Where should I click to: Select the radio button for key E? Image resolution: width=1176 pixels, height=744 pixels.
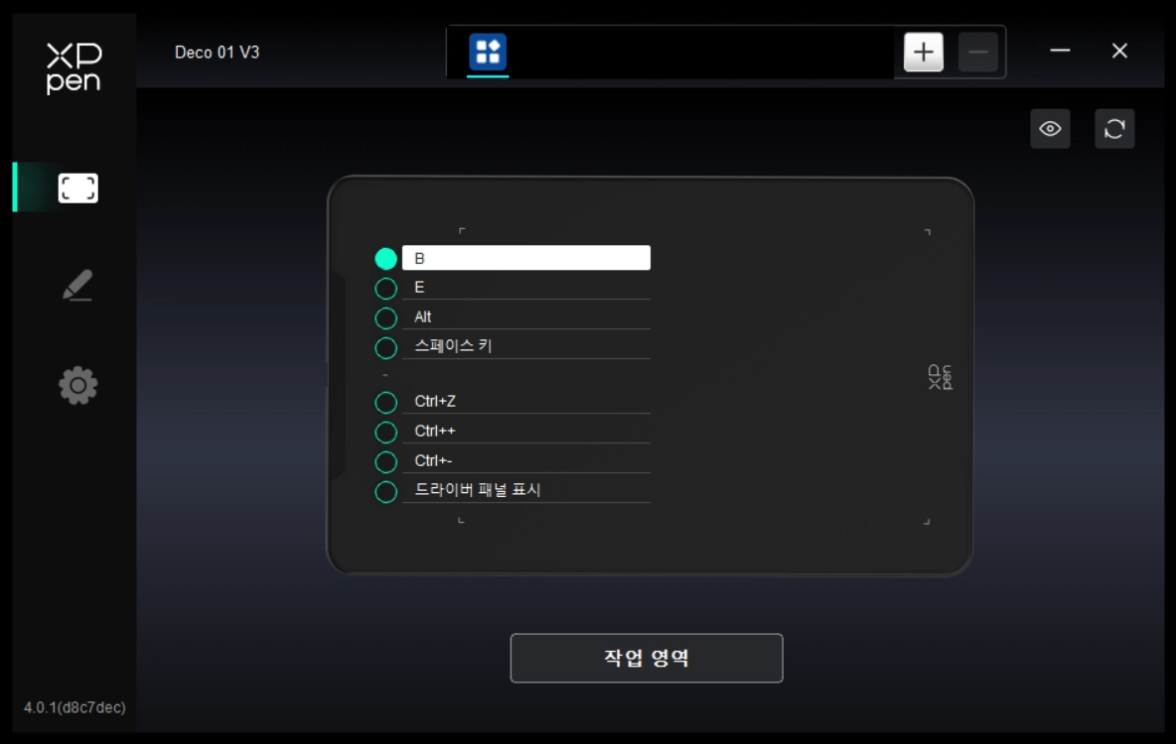pyautogui.click(x=385, y=289)
